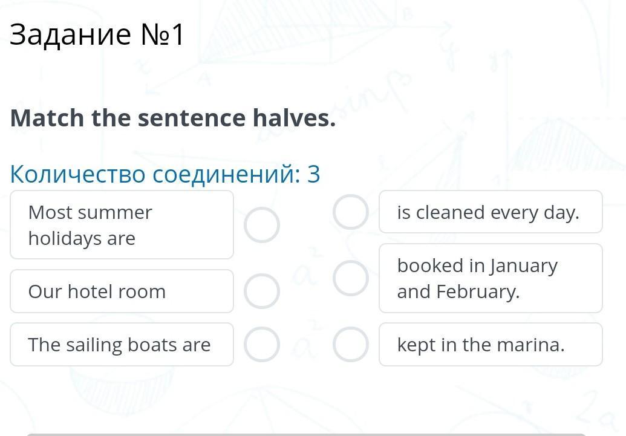Click the "Задание №1" heading
626x436 pixels.
tap(97, 35)
